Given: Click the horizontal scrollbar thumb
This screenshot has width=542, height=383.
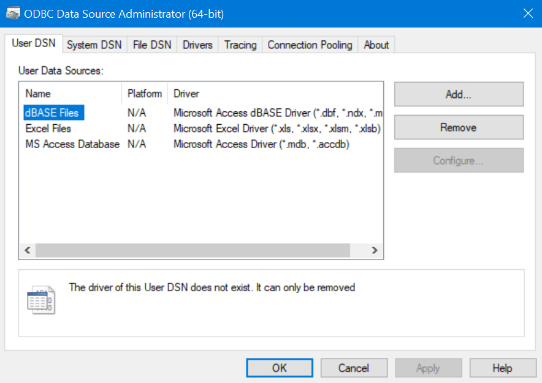Looking at the screenshot, I should click(x=193, y=250).
